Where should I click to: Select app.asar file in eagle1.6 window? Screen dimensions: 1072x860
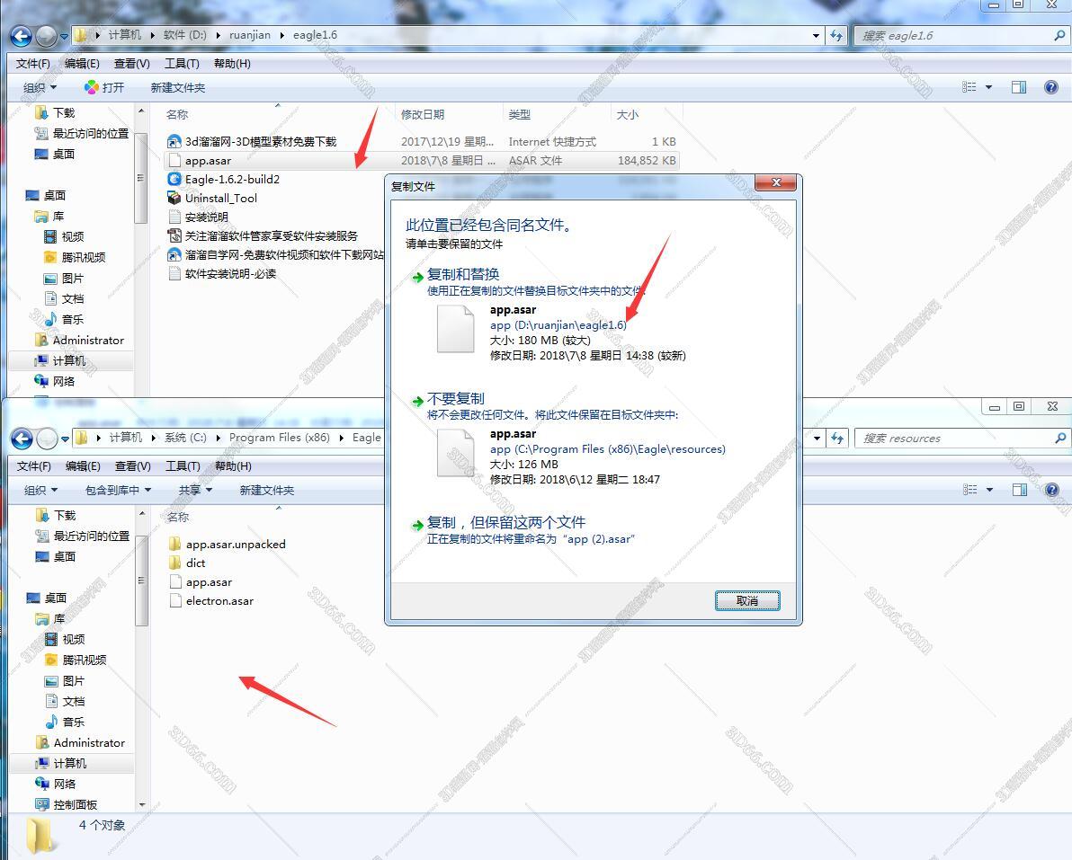[x=421, y=161]
